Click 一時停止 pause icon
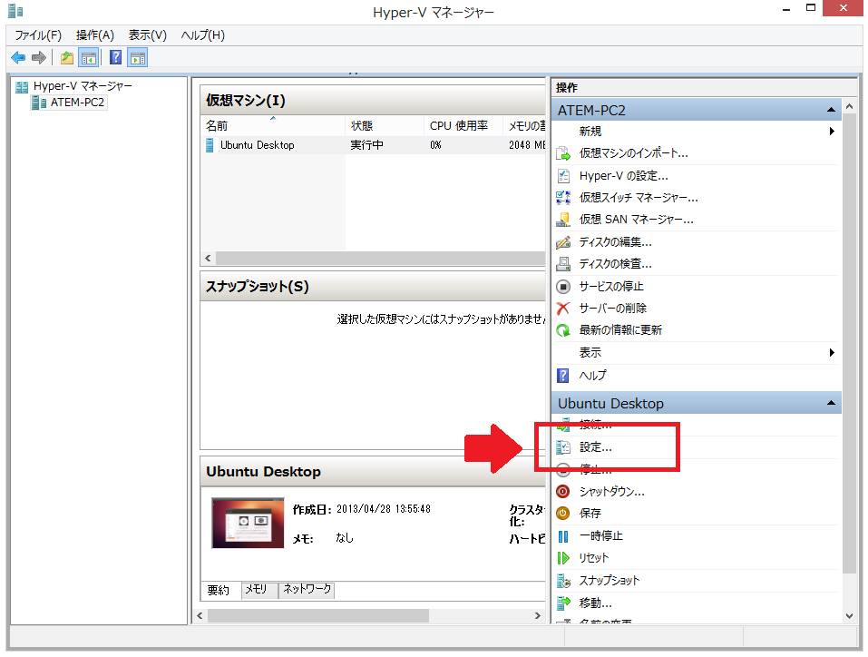This screenshot has width=868, height=657. (563, 536)
